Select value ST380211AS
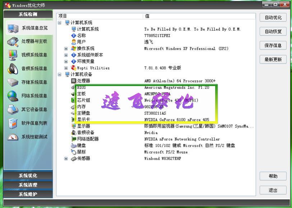 point(155,113)
